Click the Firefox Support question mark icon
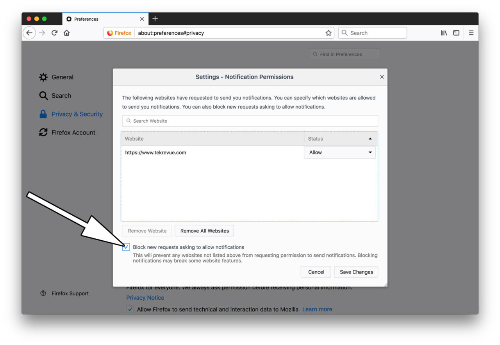Viewport: 500px width, 345px height. pos(43,293)
